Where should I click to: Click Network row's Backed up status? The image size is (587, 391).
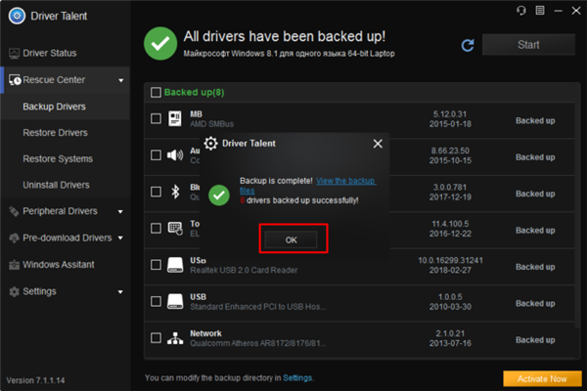(535, 340)
